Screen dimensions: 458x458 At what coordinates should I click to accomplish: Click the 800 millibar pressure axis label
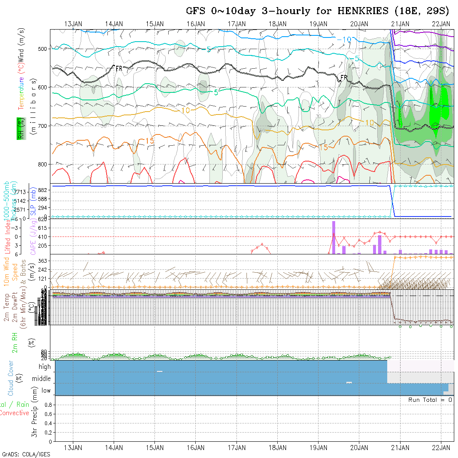pyautogui.click(x=43, y=164)
